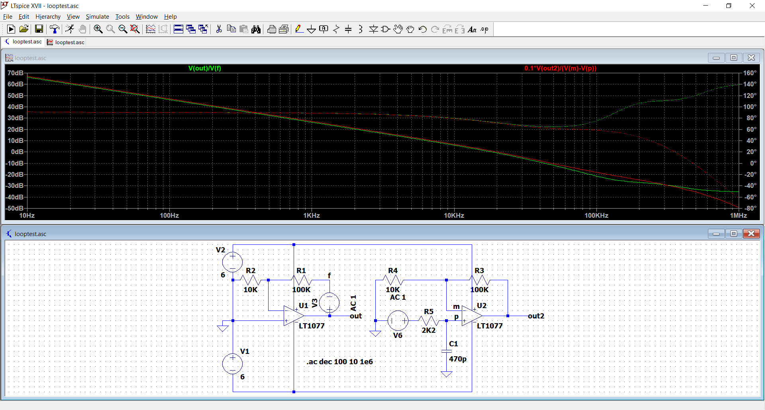Click the V1 voltage source symbol

(x=232, y=363)
